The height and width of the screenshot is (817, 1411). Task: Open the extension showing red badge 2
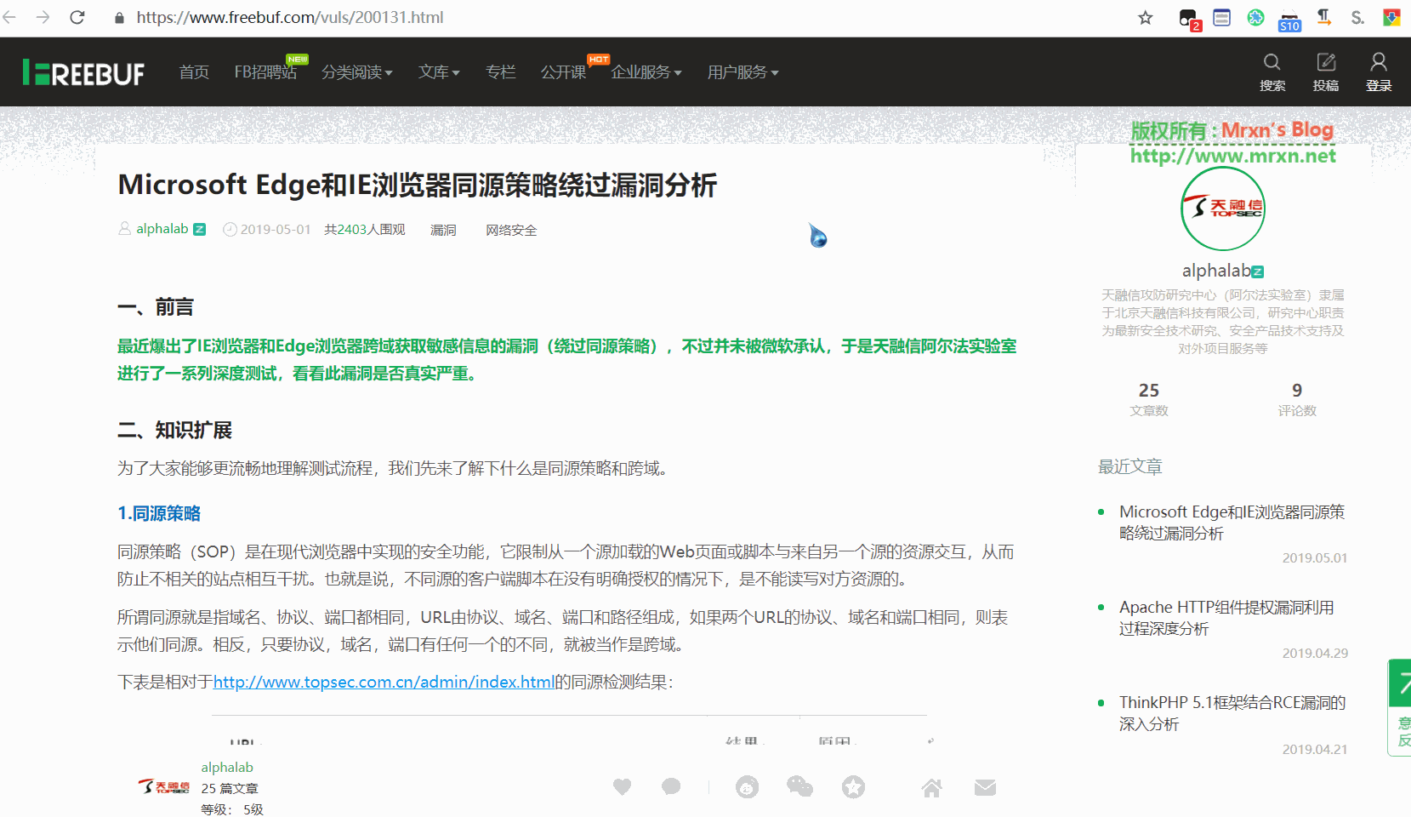[1189, 19]
